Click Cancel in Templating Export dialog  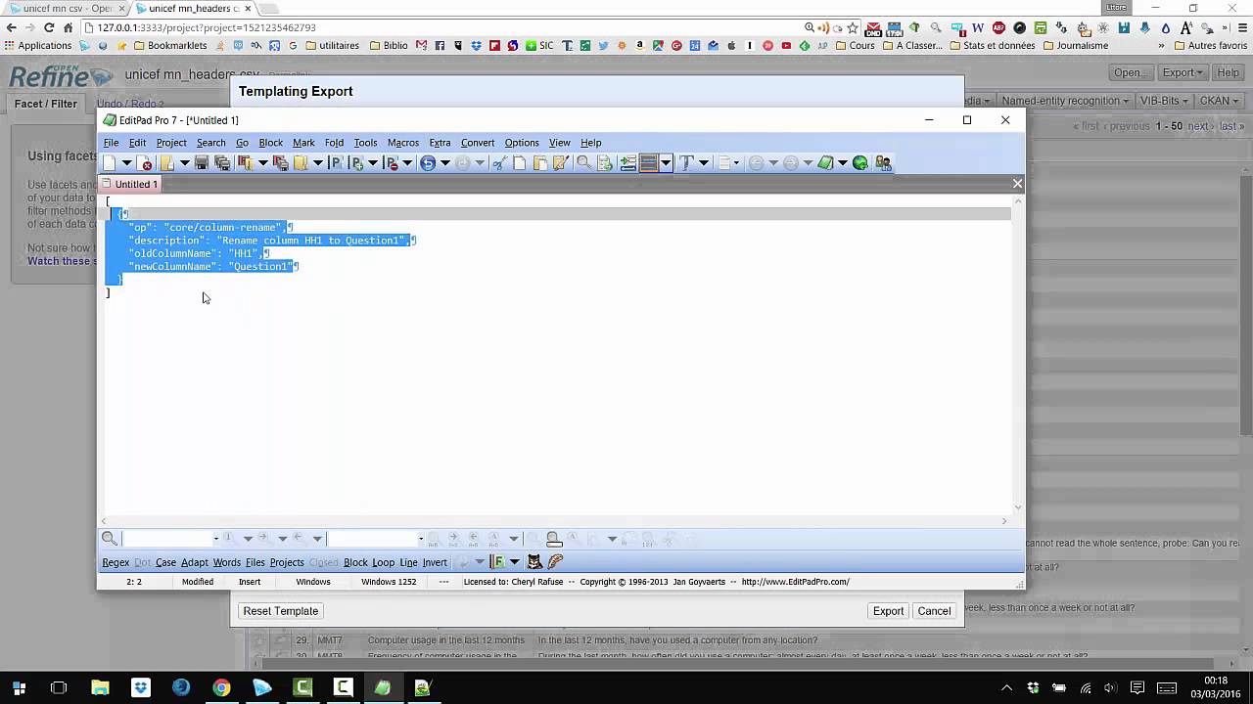click(934, 611)
